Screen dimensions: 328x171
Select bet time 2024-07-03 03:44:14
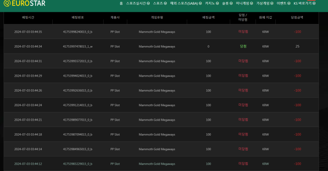28,149
